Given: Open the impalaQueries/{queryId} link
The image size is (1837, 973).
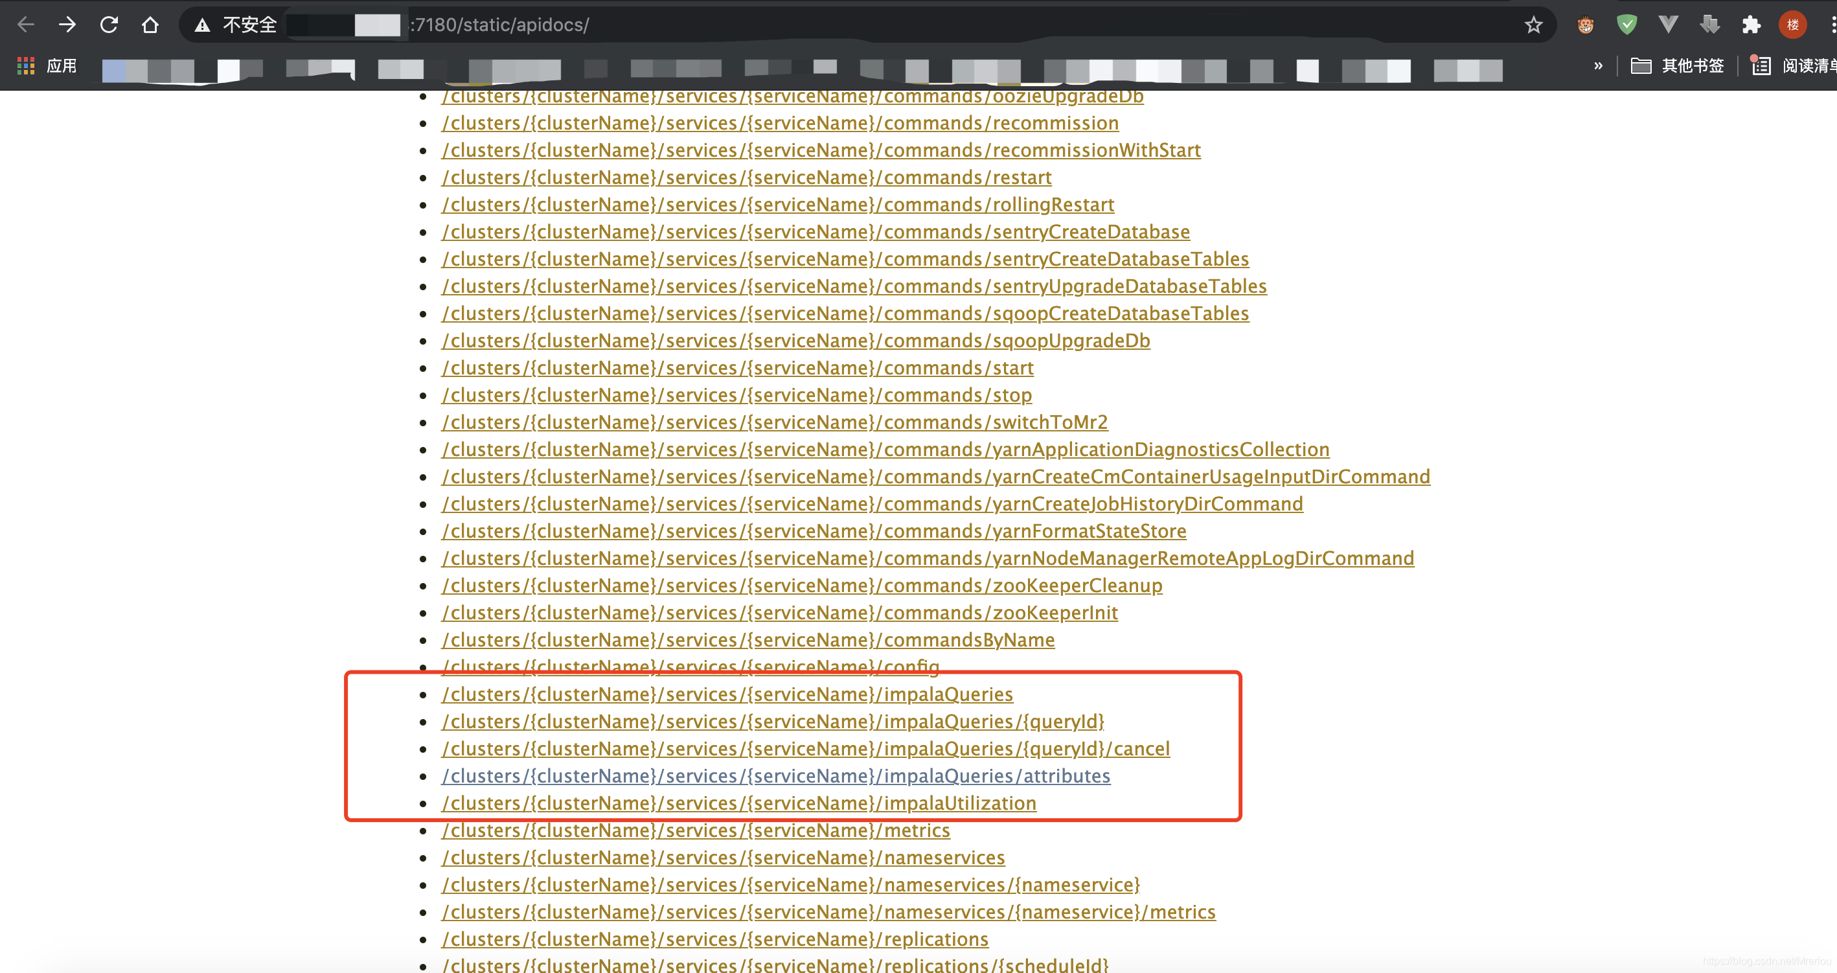Looking at the screenshot, I should [x=773, y=721].
